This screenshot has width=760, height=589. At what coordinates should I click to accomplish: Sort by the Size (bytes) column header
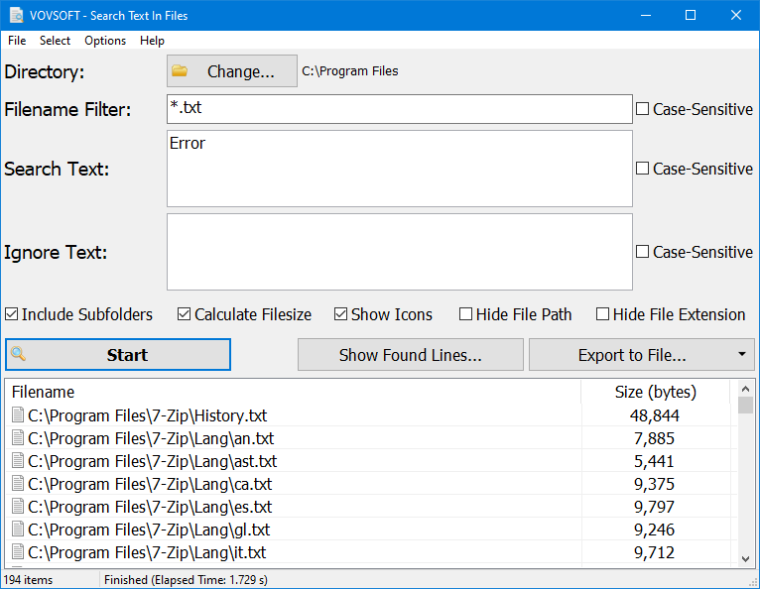point(655,392)
